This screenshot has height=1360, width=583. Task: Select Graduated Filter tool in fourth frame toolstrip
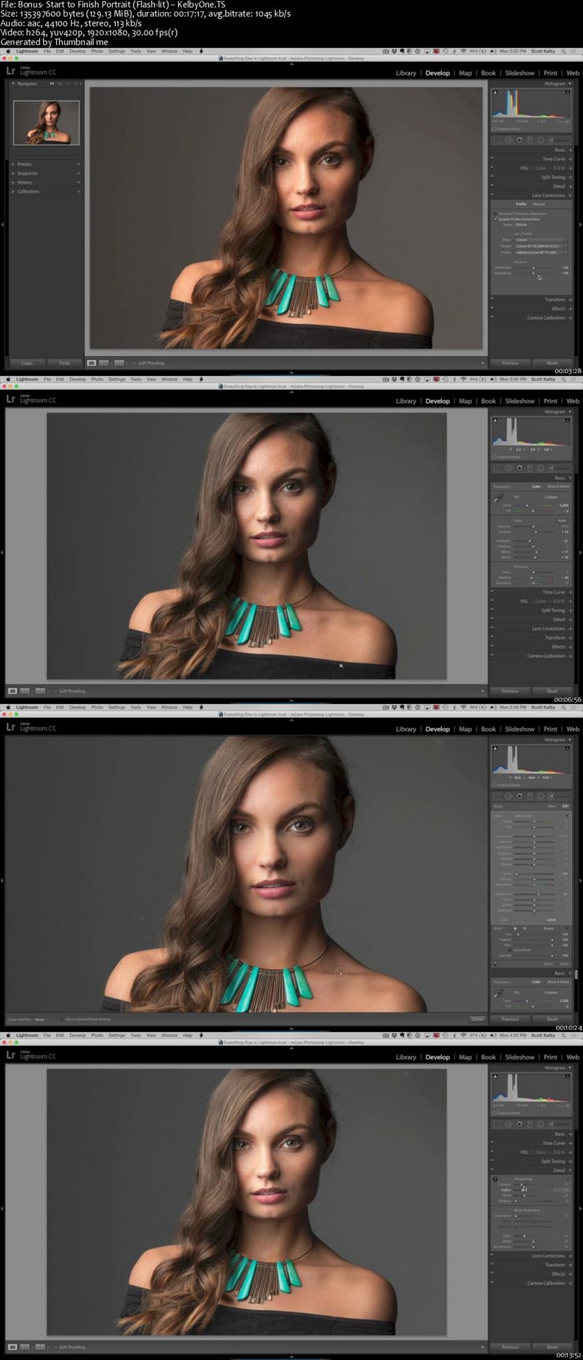click(530, 1124)
